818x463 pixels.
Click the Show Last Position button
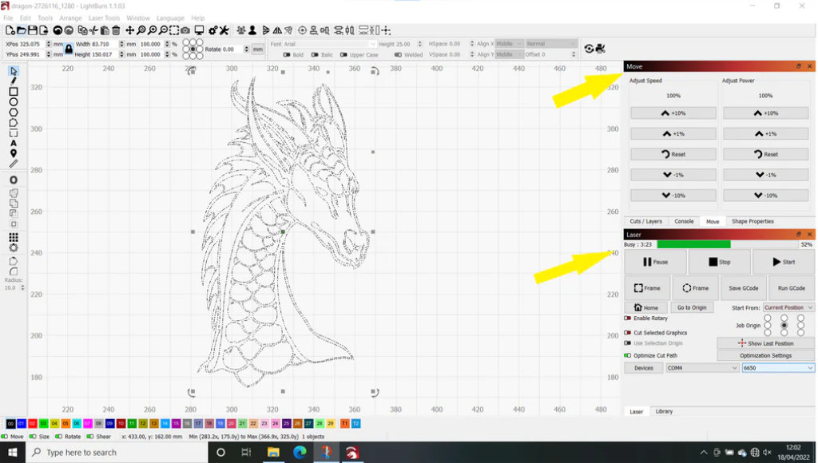766,343
